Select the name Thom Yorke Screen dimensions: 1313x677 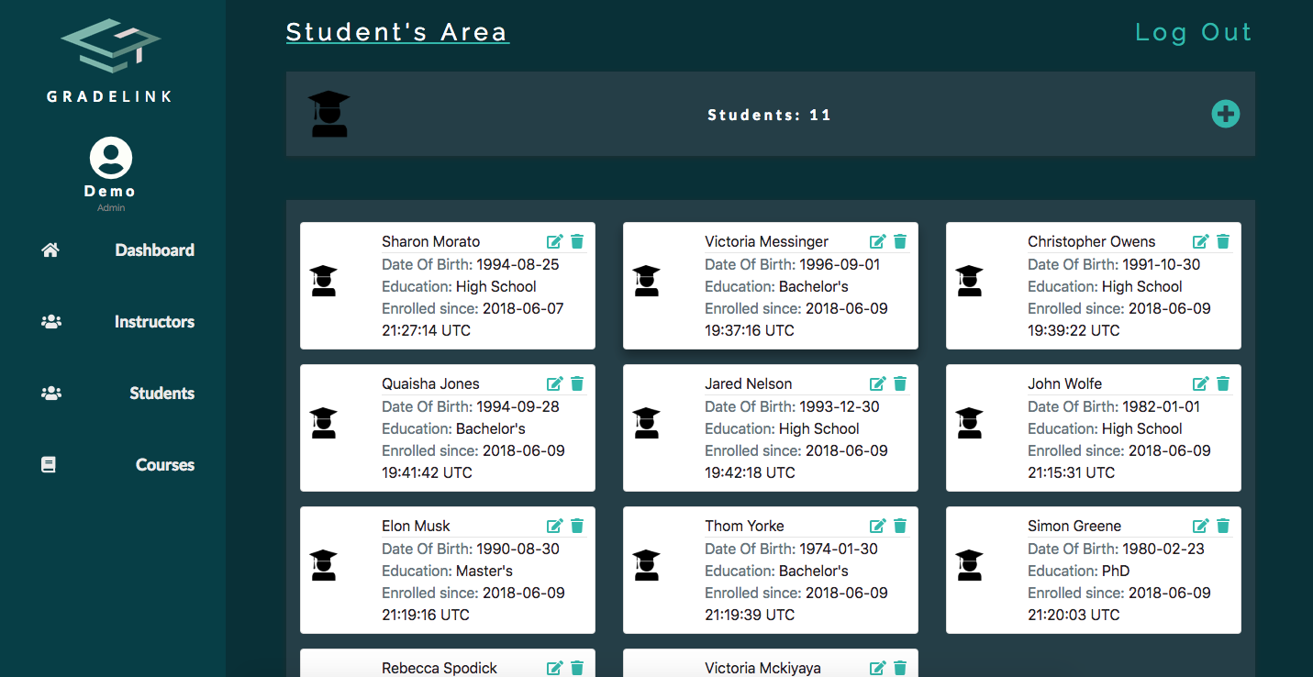point(744,526)
